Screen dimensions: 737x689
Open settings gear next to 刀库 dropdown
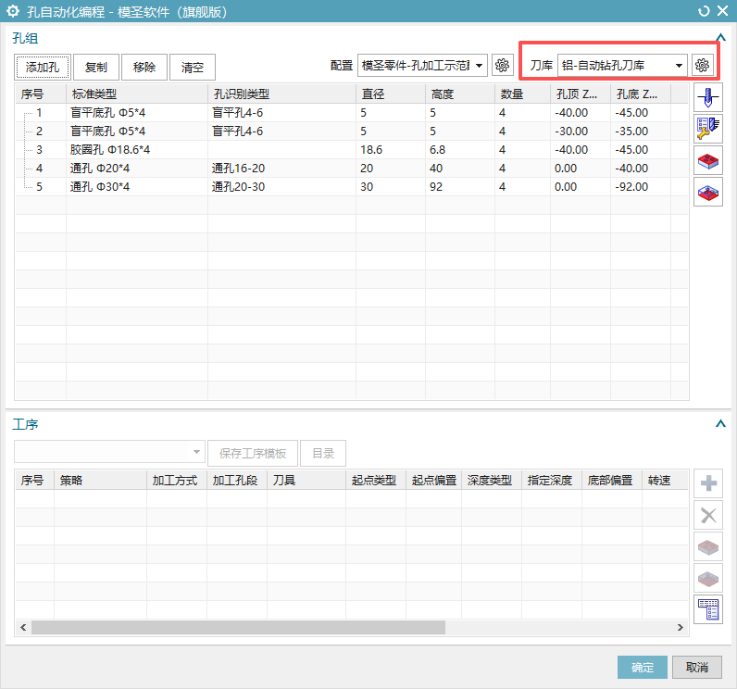(x=702, y=65)
